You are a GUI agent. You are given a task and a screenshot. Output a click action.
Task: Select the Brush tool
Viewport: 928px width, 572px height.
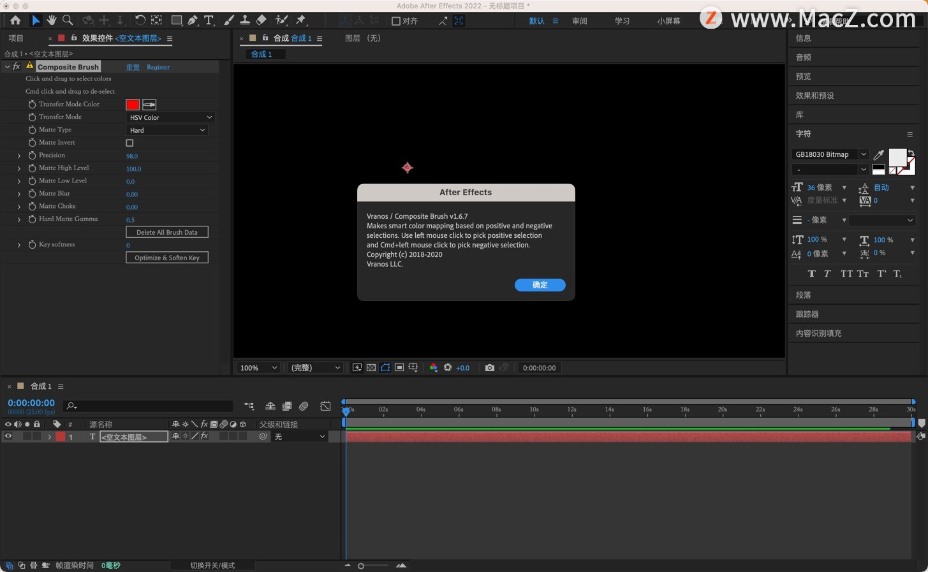(x=228, y=20)
